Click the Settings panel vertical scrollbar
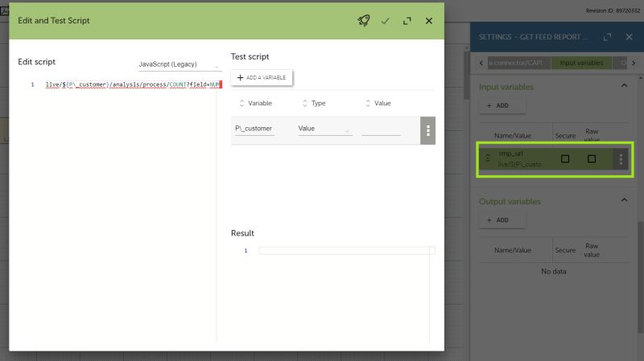Viewport: 644px width, 361px height. pyautogui.click(x=640, y=277)
